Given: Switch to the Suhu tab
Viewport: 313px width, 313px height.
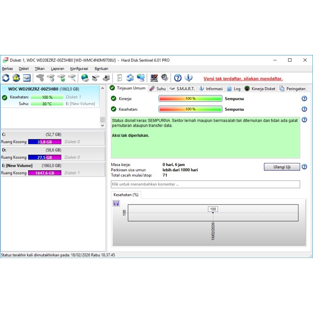Looking at the screenshot, I should pos(158,89).
